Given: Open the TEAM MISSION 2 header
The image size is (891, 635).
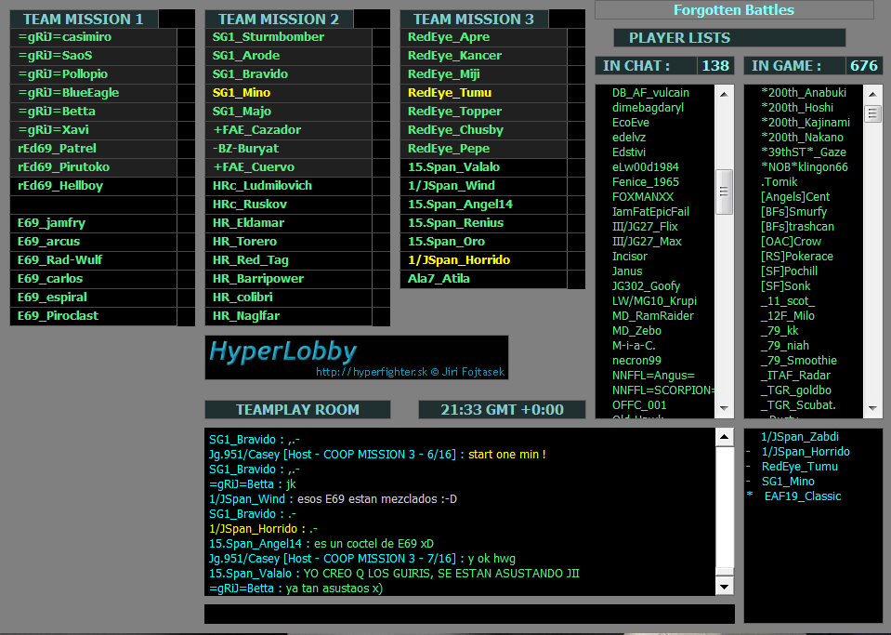Looking at the screenshot, I should click(x=279, y=19).
